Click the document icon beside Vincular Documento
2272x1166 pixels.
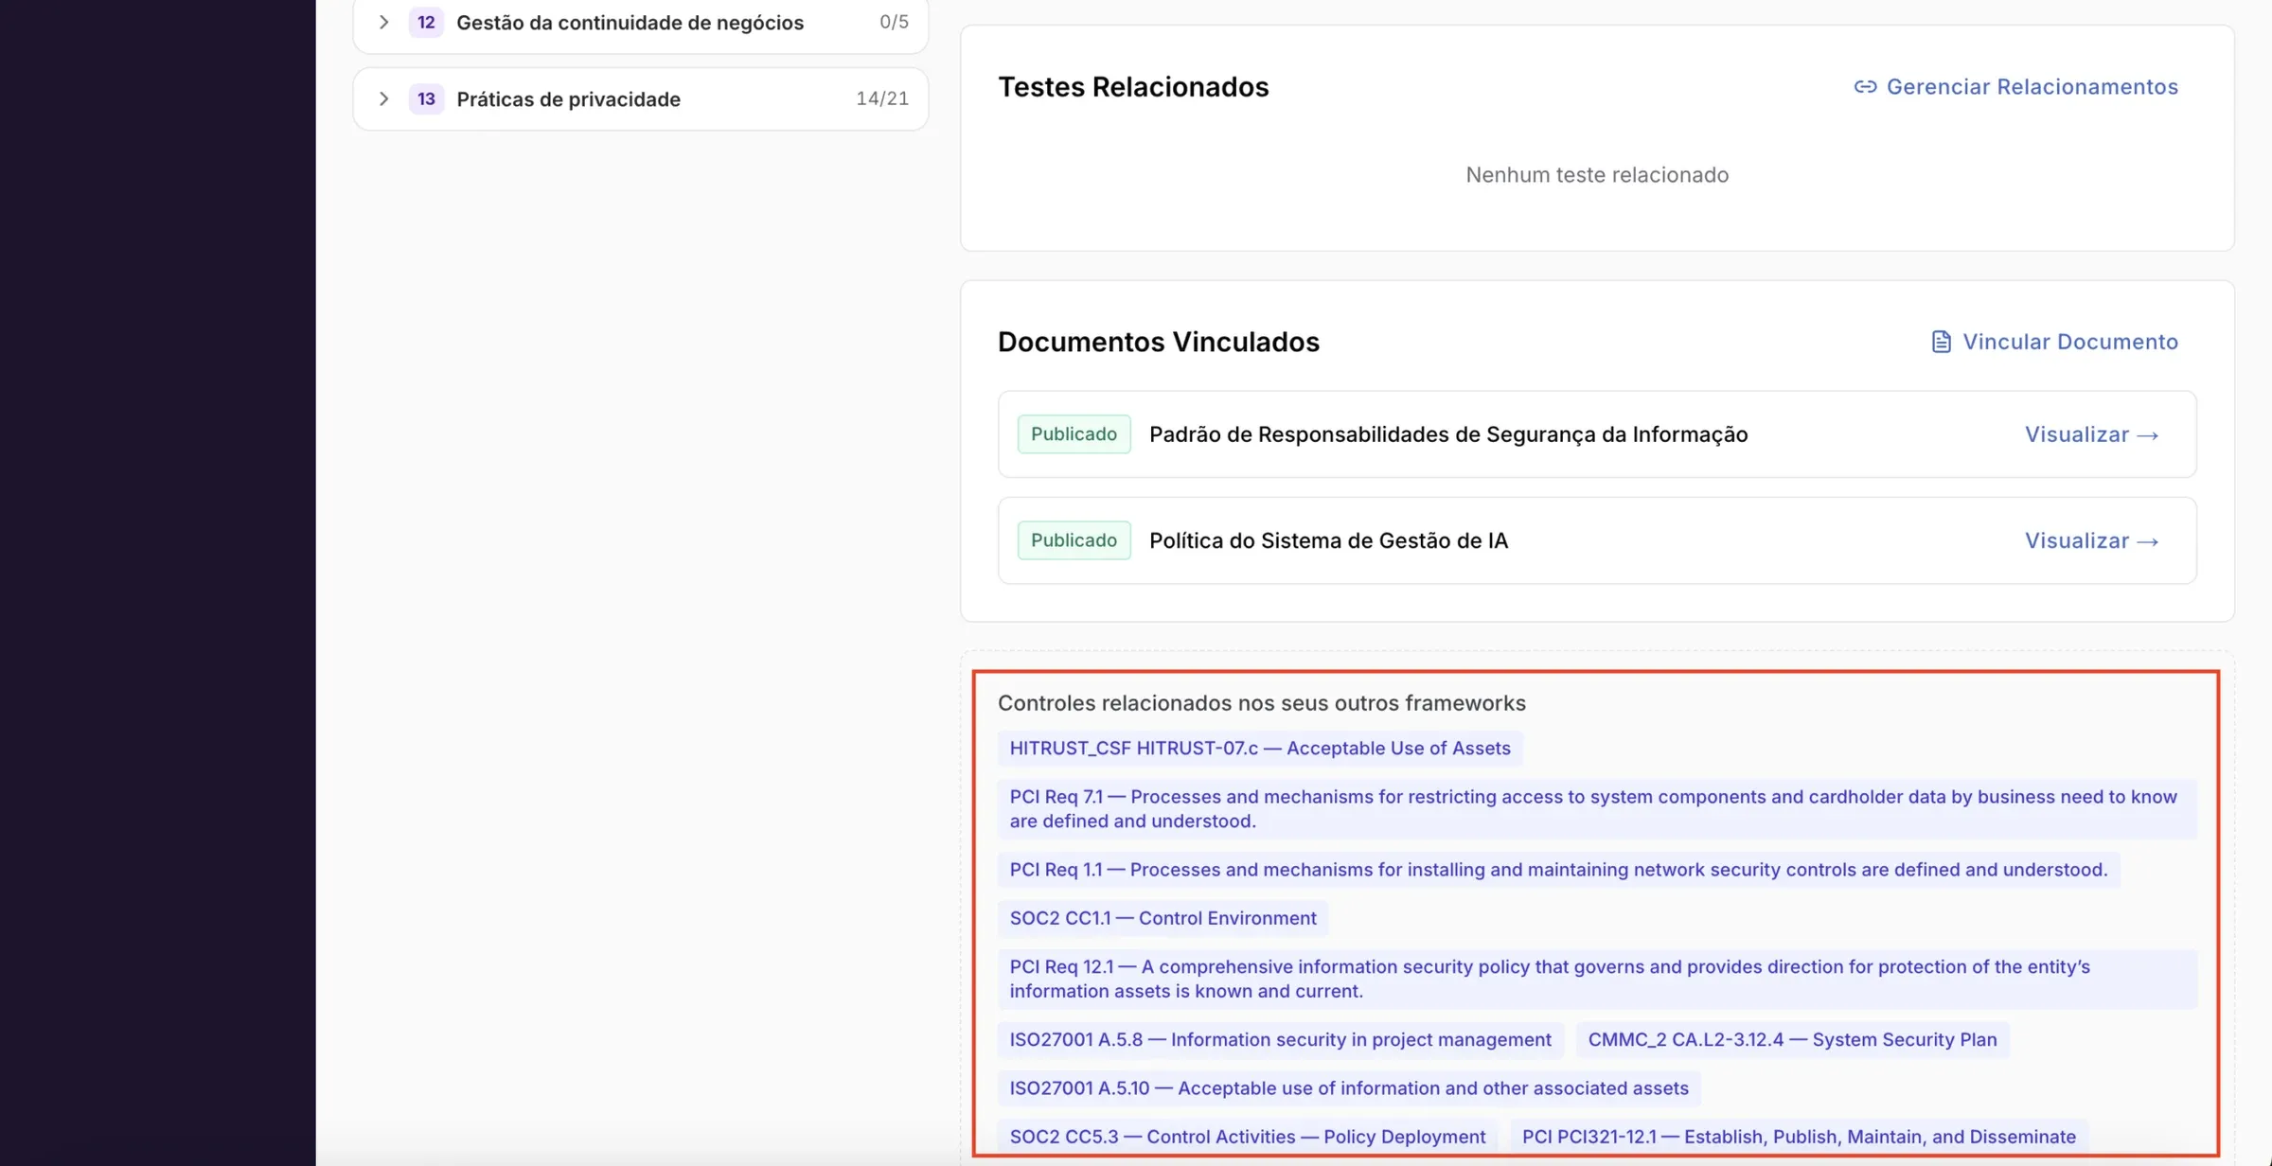point(1941,342)
